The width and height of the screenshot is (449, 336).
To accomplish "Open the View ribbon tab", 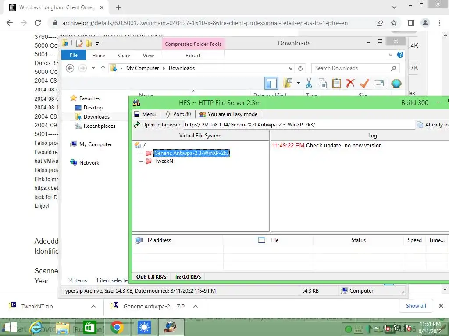I will coord(148,56).
